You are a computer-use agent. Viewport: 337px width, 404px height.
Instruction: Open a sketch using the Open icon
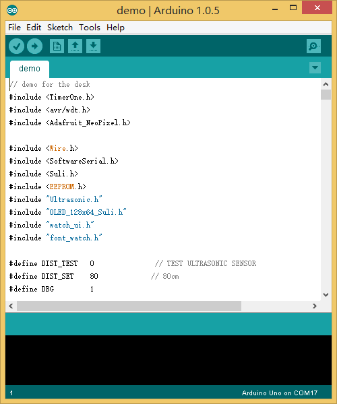[75, 46]
